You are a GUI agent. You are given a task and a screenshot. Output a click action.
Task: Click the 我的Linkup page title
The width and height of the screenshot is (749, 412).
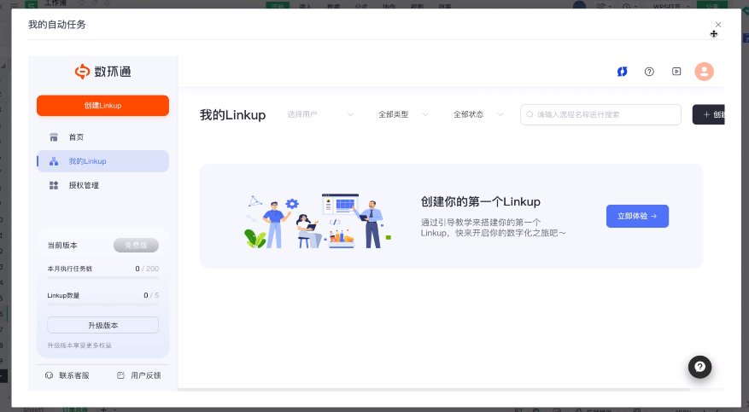pos(232,115)
